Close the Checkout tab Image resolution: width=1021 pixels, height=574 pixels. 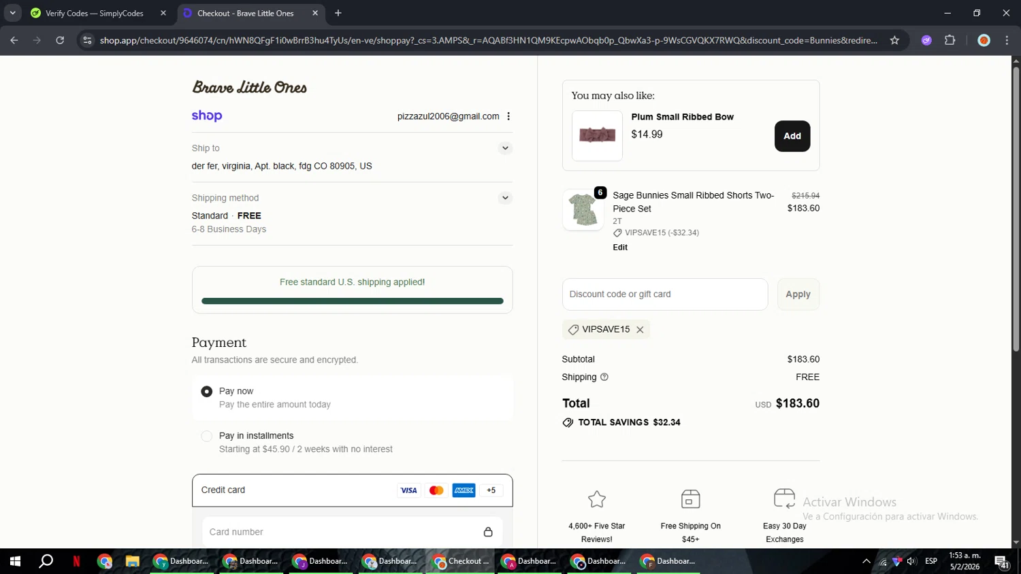315,13
